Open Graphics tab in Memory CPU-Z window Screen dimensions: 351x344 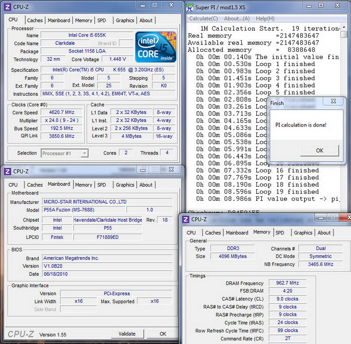tap(303, 233)
